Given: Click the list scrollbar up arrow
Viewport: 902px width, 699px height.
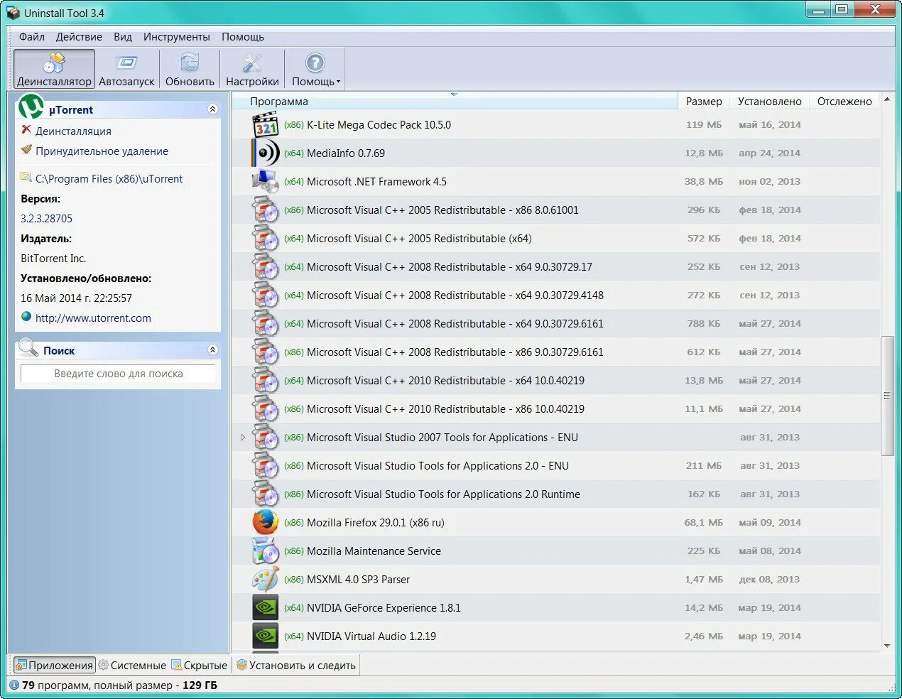Looking at the screenshot, I should click(887, 99).
